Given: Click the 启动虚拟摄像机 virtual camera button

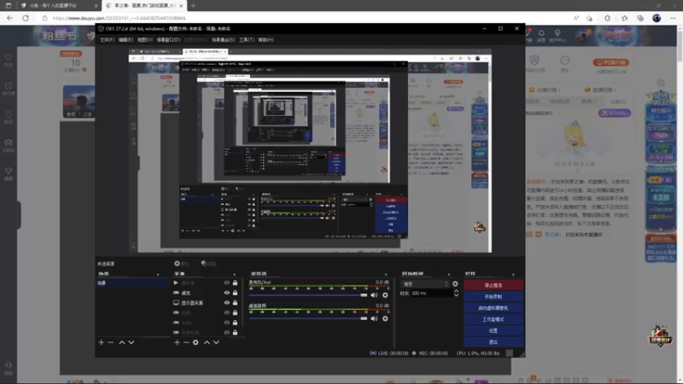Looking at the screenshot, I should (x=493, y=308).
